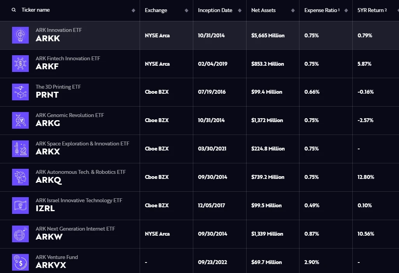Click the Exchange column header
399x273 pixels.
(156, 10)
